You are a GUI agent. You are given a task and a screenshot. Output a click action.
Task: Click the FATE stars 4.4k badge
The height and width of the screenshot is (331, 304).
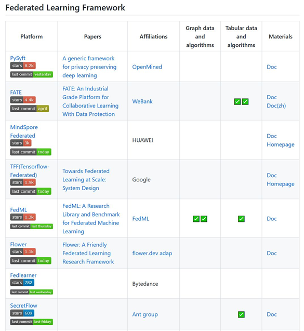pos(23,100)
